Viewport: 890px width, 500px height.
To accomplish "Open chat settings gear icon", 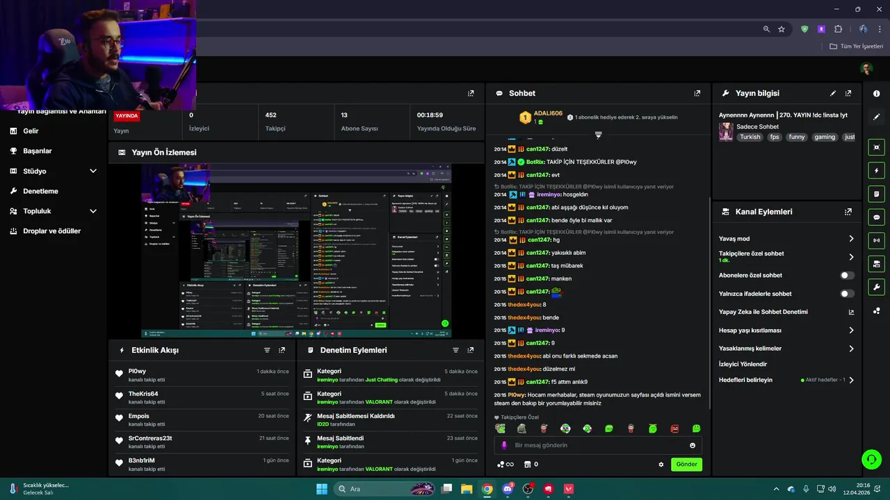I will 661,465.
